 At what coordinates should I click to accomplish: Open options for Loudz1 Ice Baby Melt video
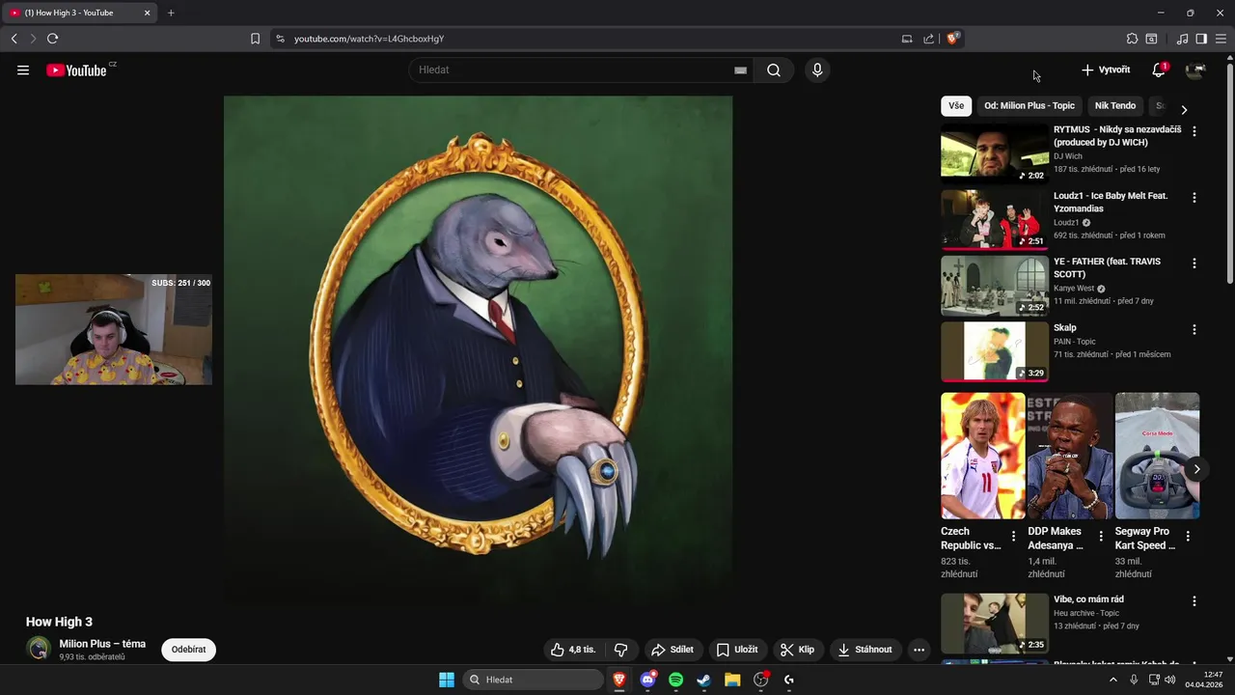1194,198
